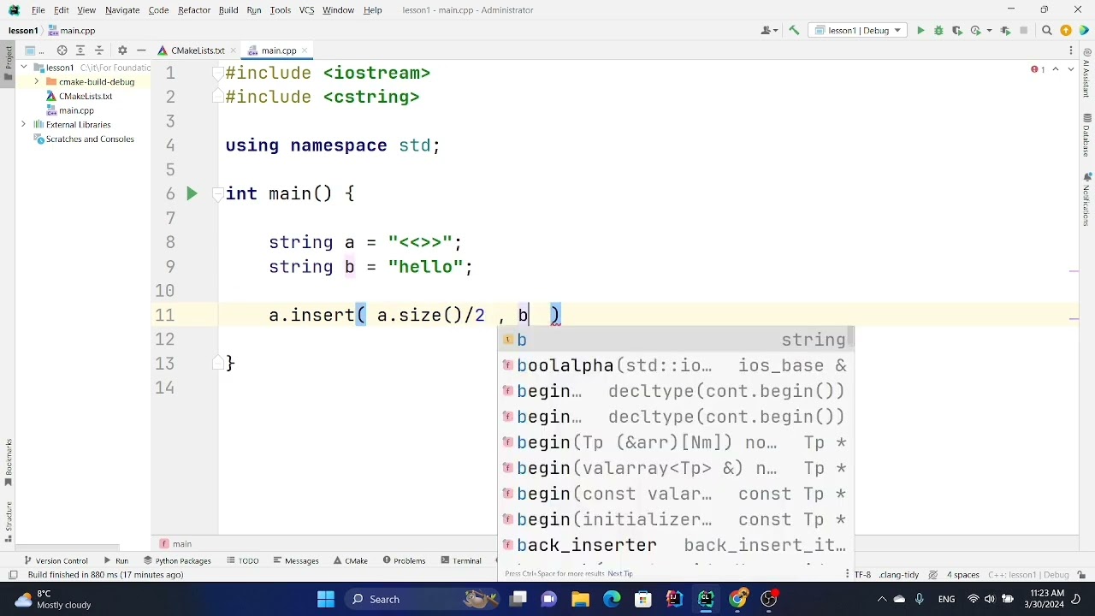Start debugging with the green bug icon
The height and width of the screenshot is (616, 1095).
pos(938,31)
